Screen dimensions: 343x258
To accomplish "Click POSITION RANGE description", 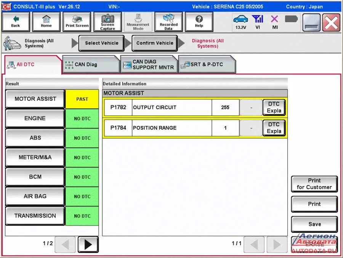I will (x=172, y=128).
